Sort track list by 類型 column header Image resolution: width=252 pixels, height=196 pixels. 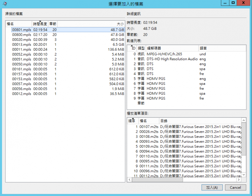click(x=141, y=48)
